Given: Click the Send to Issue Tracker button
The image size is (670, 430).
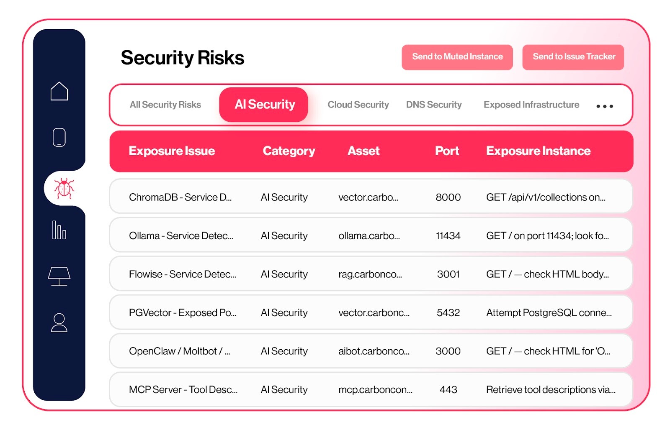Looking at the screenshot, I should click(x=573, y=57).
